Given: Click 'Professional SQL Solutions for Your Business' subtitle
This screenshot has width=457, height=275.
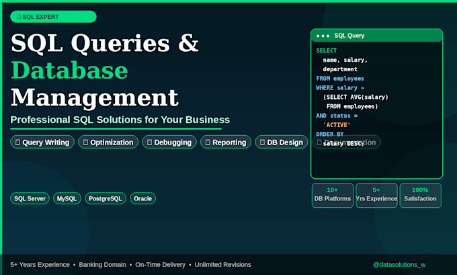Looking at the screenshot, I should point(120,120).
